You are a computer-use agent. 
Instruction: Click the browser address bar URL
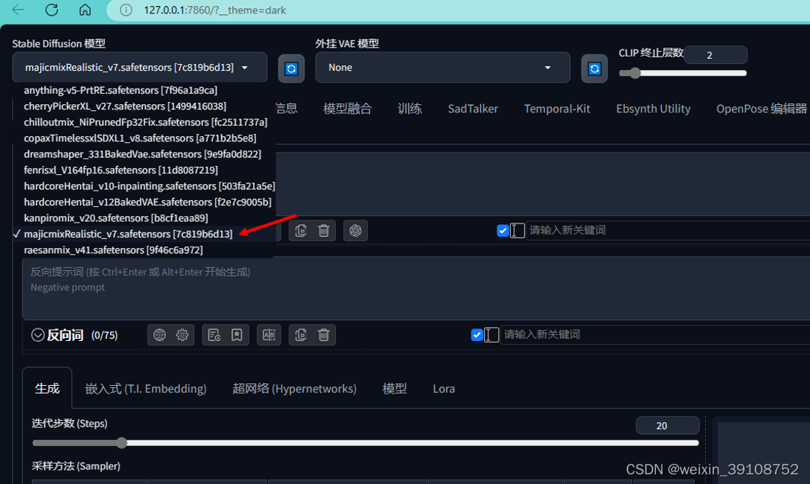[215, 10]
